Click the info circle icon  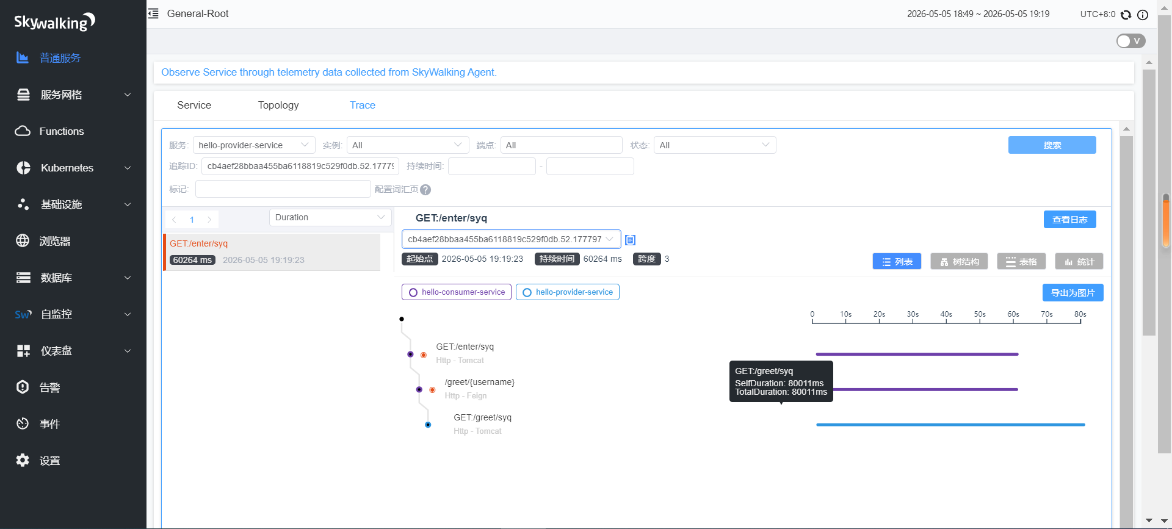pos(1143,15)
